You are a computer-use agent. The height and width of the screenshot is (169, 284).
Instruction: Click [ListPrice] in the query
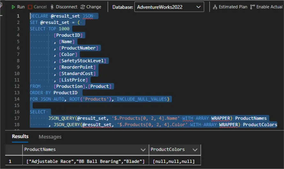(73, 80)
